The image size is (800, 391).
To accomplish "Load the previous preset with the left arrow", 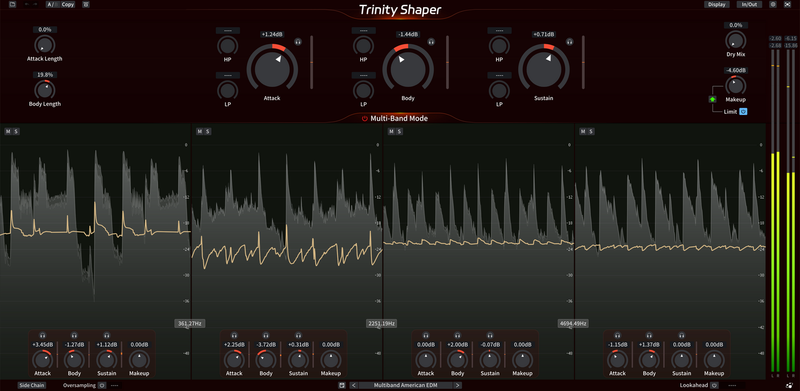I will [x=354, y=385].
